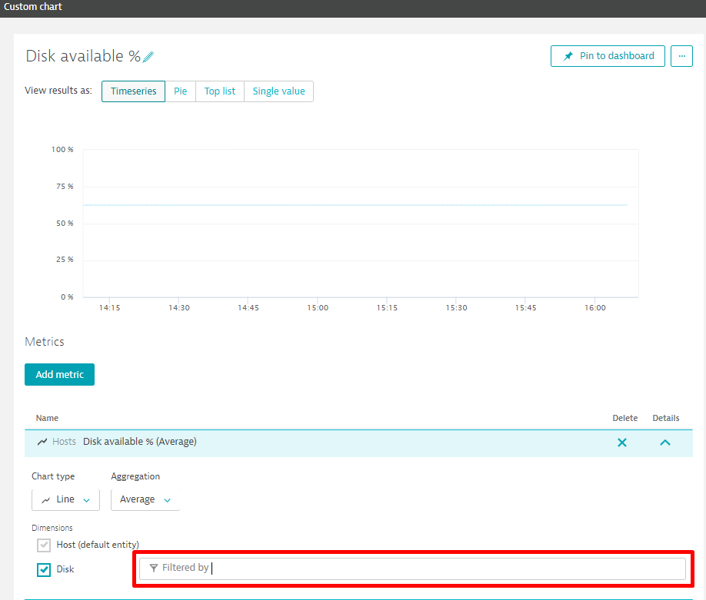Click the Disk available % metric row name
The height and width of the screenshot is (600, 706).
coord(139,442)
